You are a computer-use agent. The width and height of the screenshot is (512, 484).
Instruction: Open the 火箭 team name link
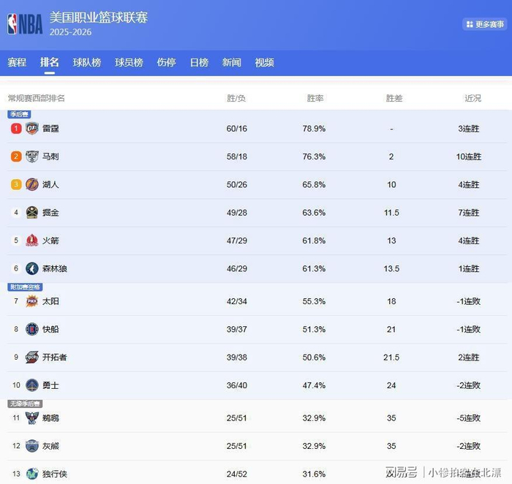[x=50, y=241]
